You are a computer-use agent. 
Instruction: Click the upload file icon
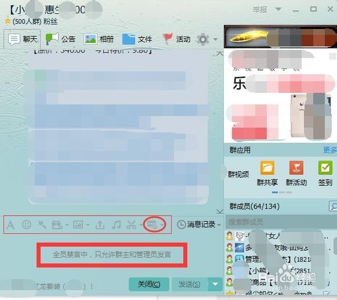click(100, 225)
